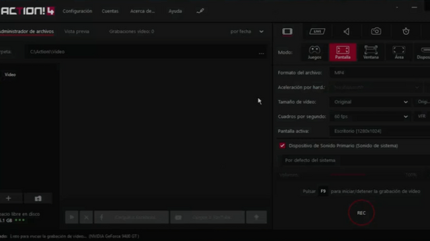Select Juegos recording mode
The width and height of the screenshot is (430, 241).
pyautogui.click(x=314, y=52)
